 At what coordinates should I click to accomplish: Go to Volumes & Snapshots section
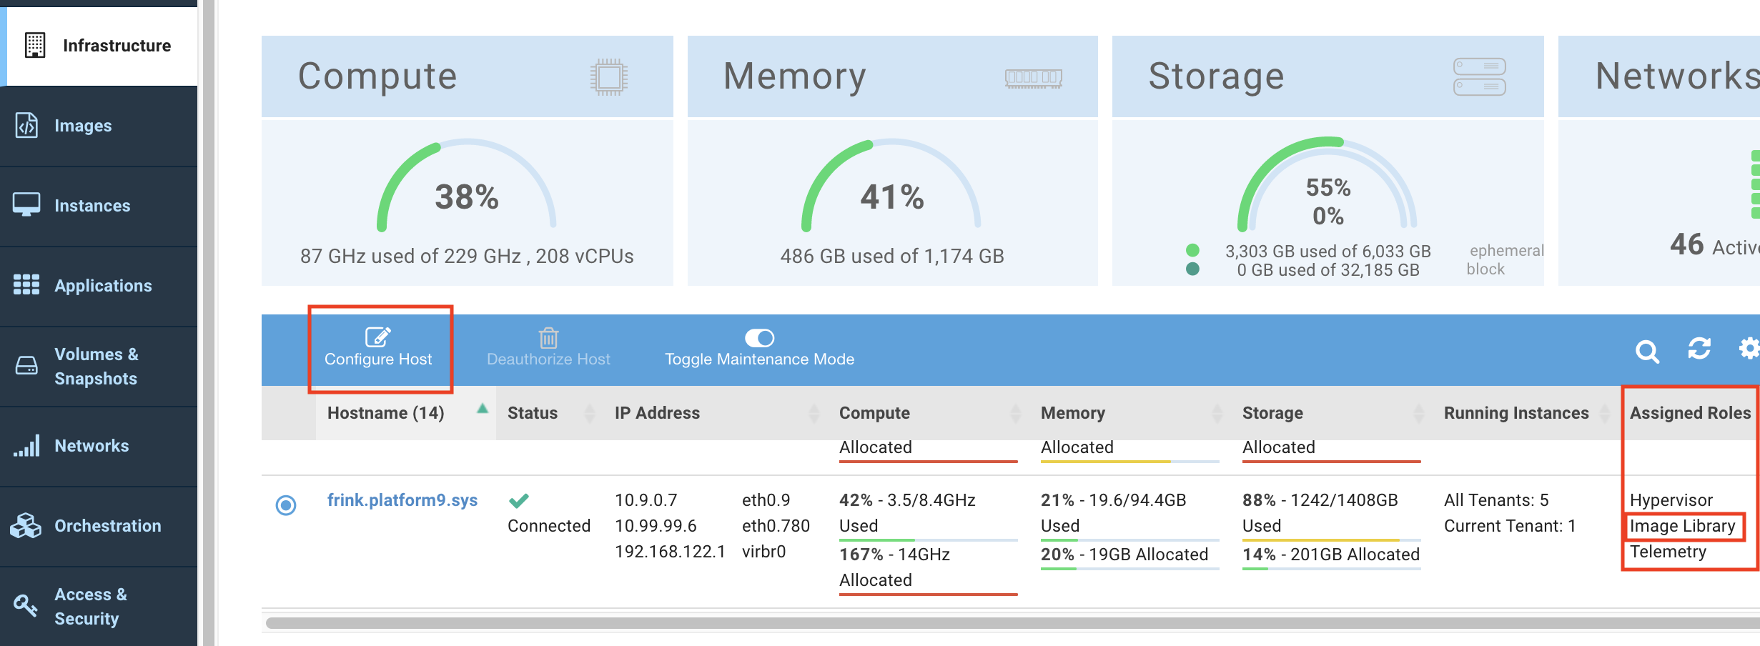[x=96, y=366]
